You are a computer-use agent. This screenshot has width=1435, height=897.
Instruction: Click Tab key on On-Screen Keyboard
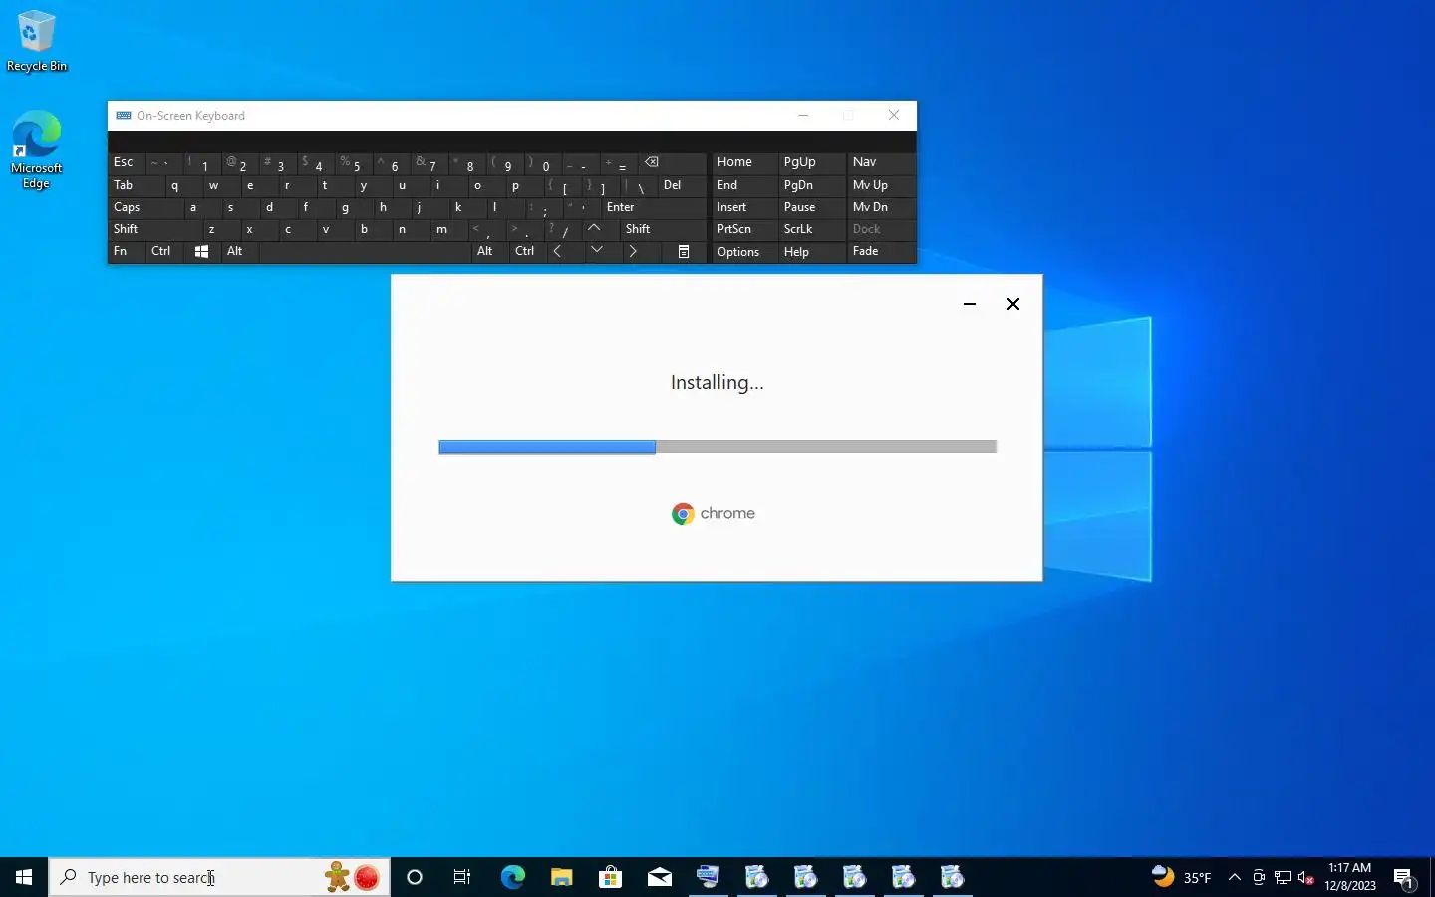point(136,185)
